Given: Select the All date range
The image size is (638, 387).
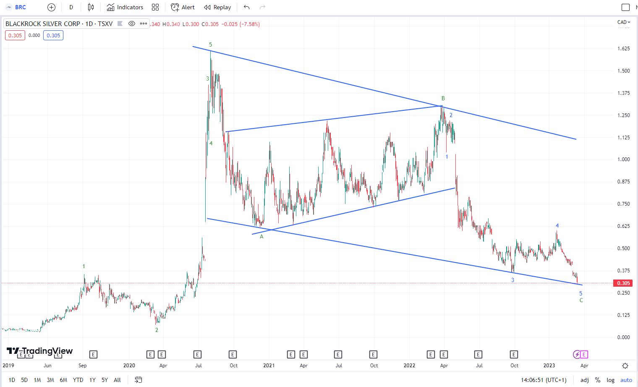Looking at the screenshot, I should pyautogui.click(x=117, y=380).
